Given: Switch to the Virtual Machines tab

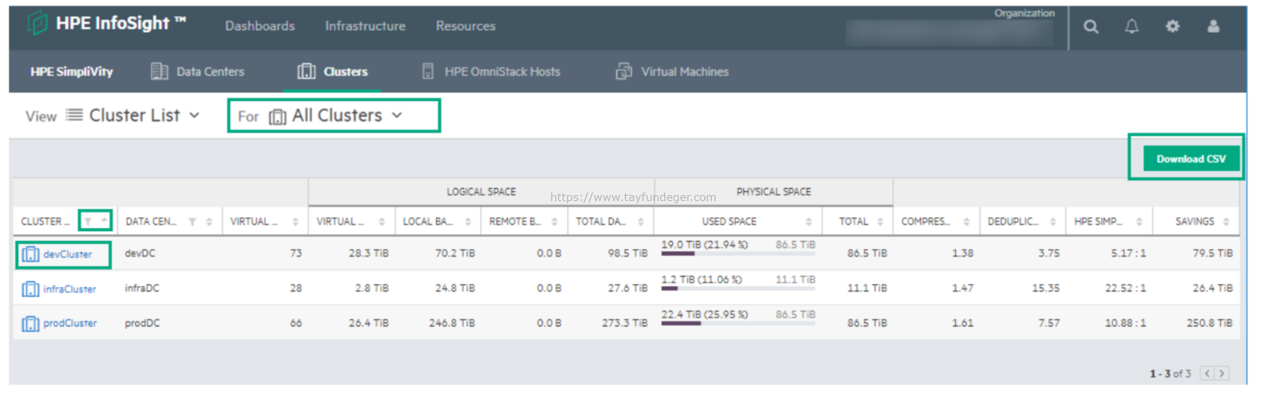Looking at the screenshot, I should [672, 72].
